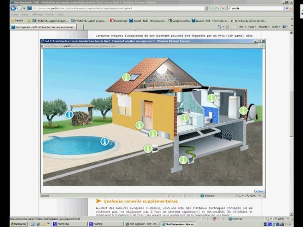This screenshot has width=303, height=227.
Task: Open the Affichage menu in the menu bar
Action: pos(37,15)
